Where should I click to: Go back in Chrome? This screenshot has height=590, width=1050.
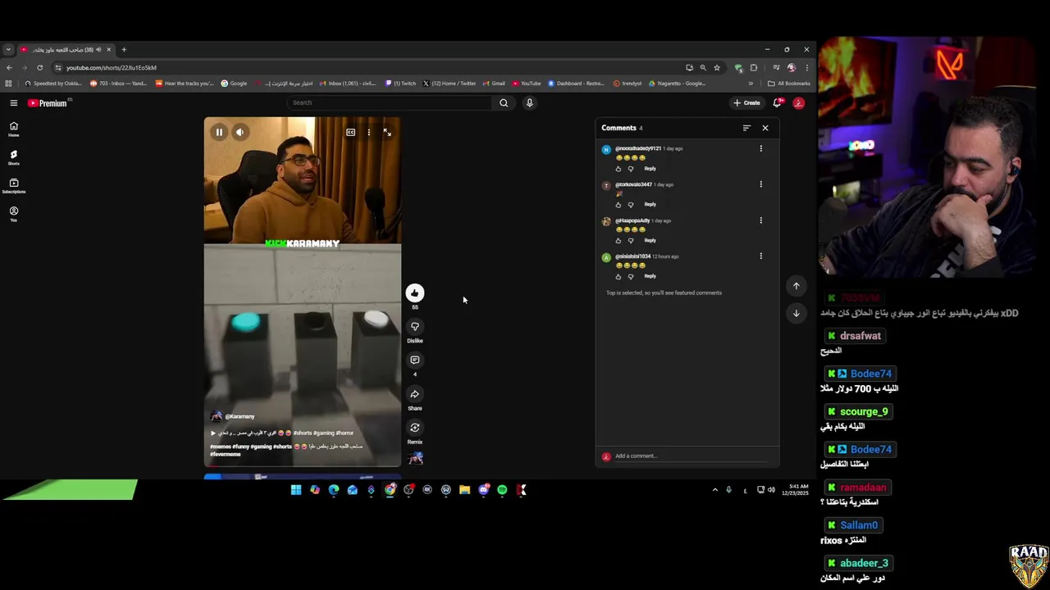coord(9,67)
